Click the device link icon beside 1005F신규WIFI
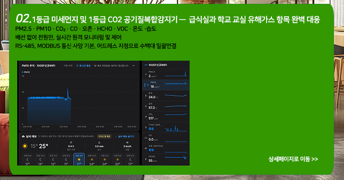 (146, 65)
